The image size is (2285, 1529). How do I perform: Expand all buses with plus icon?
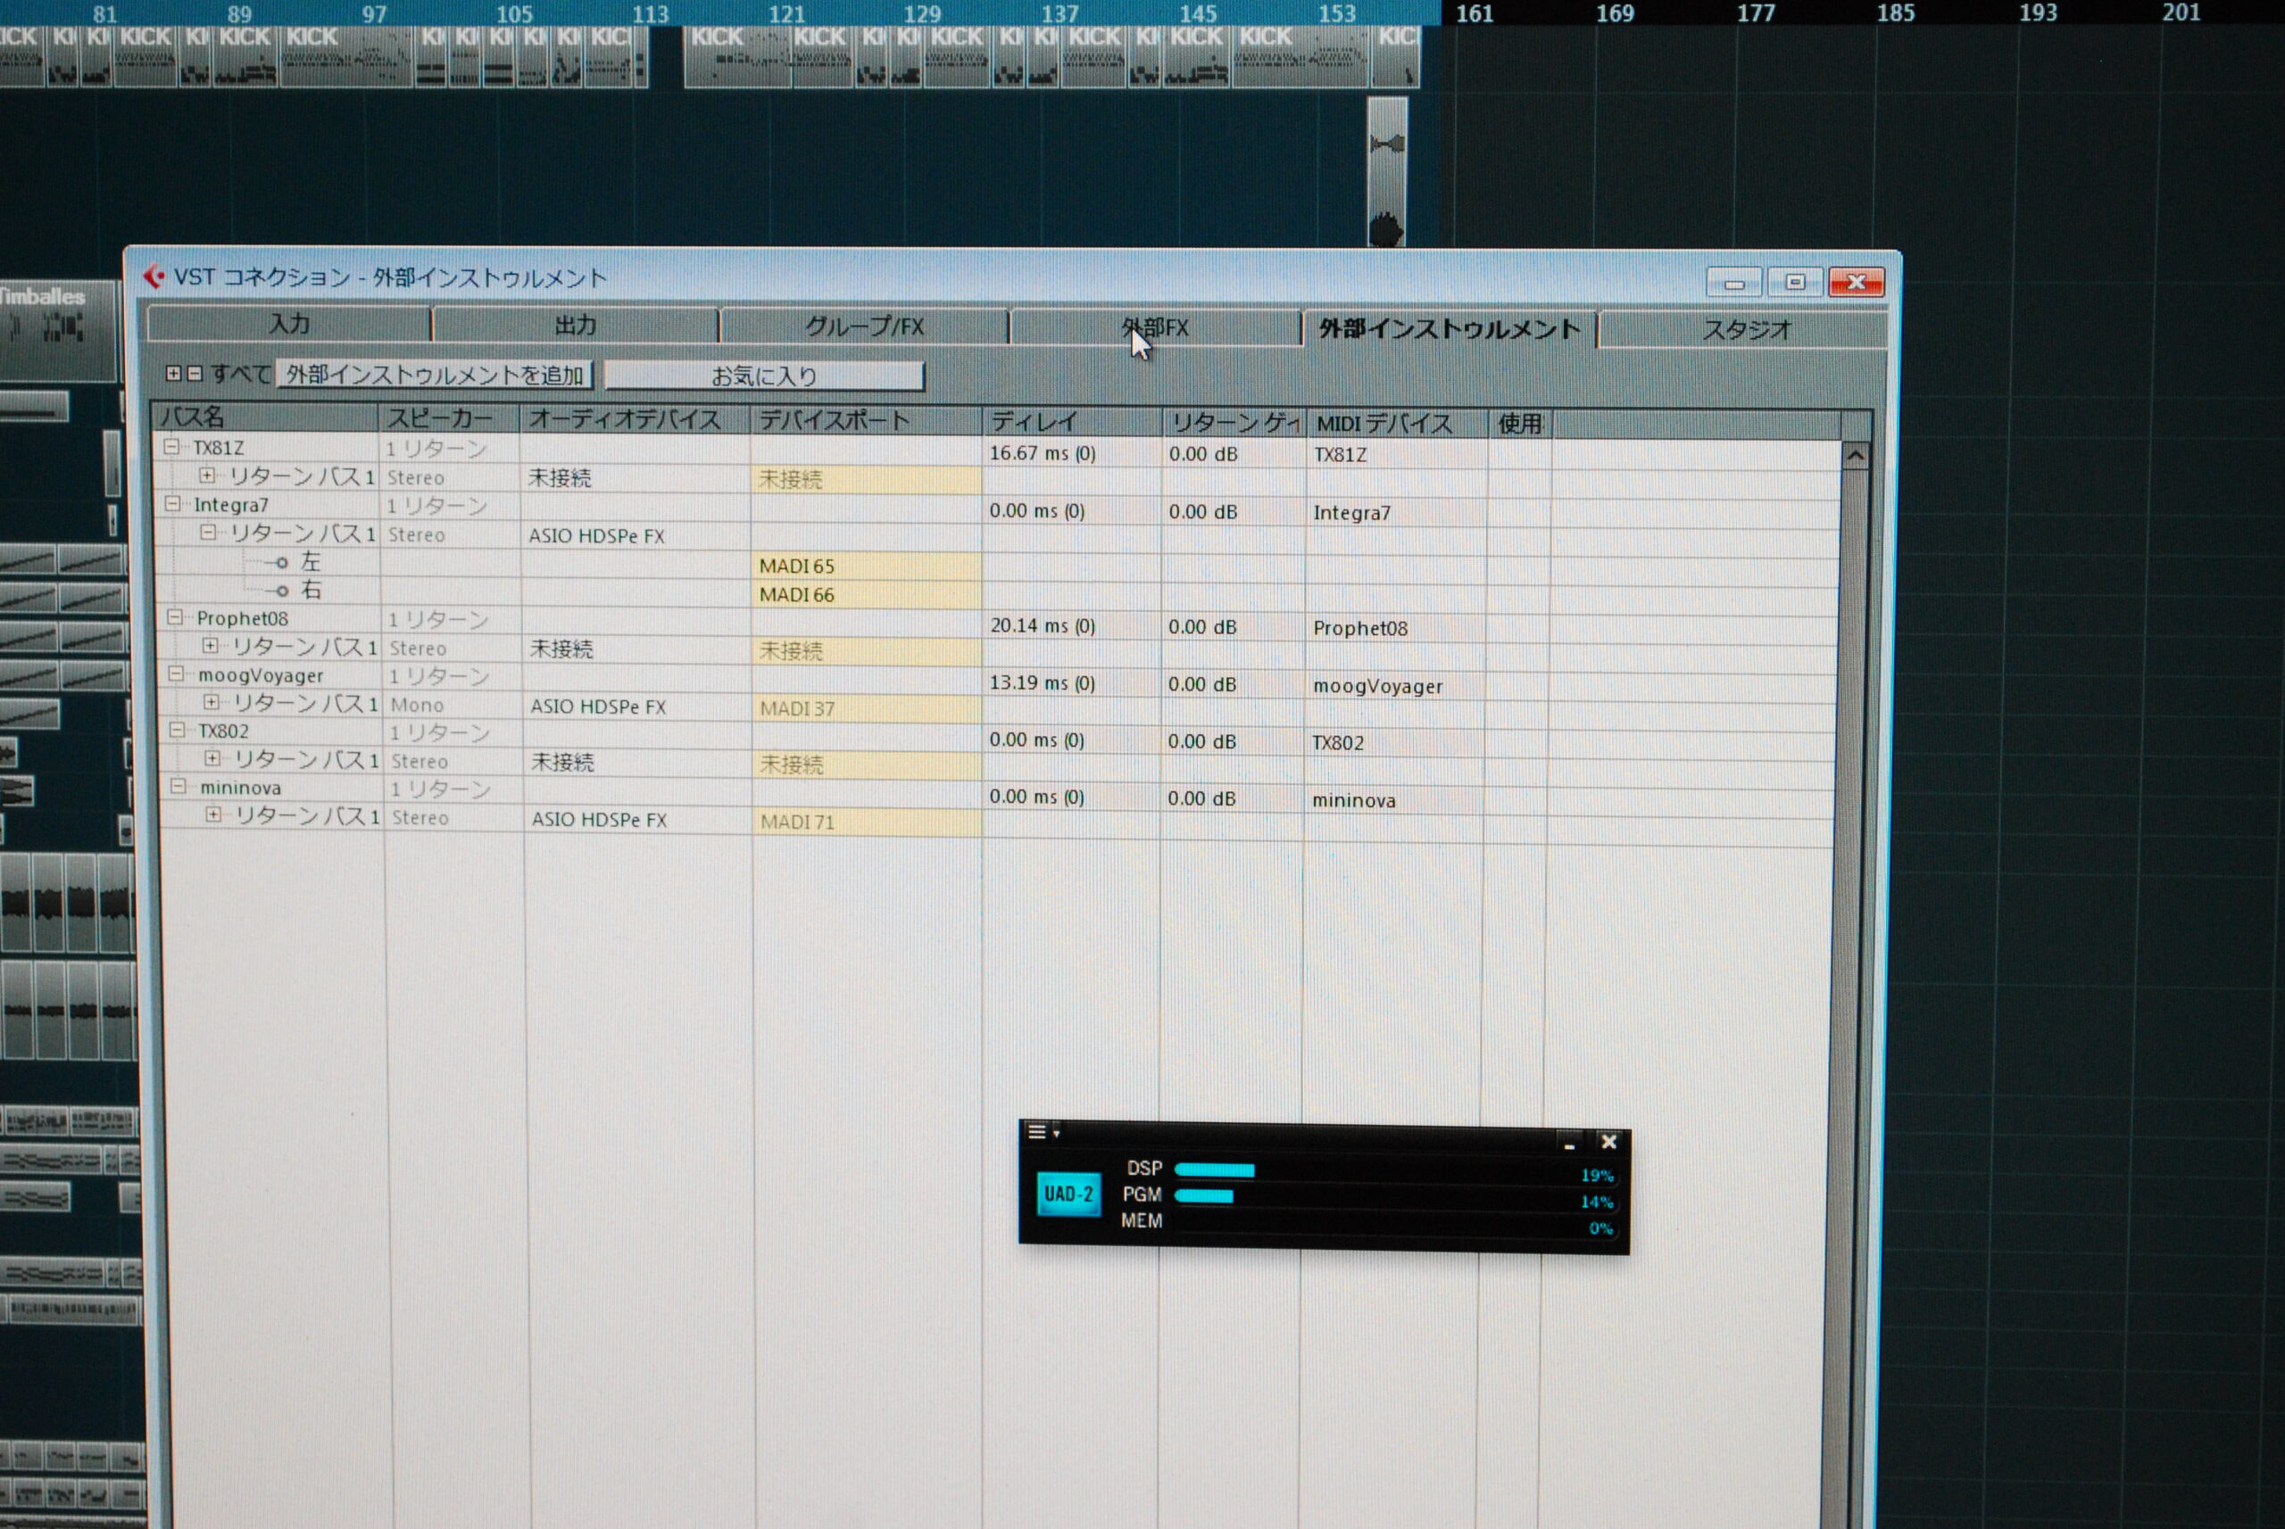click(174, 374)
